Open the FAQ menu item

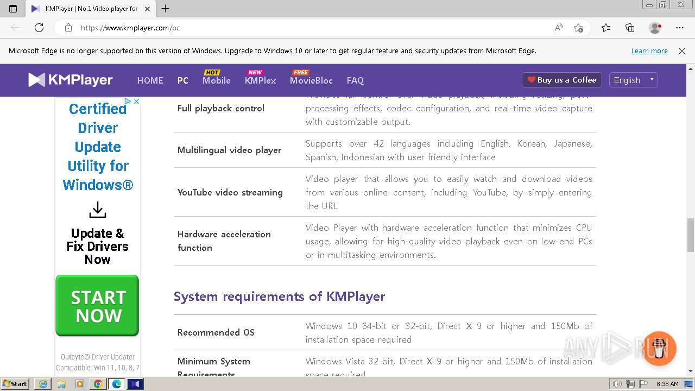tap(355, 80)
